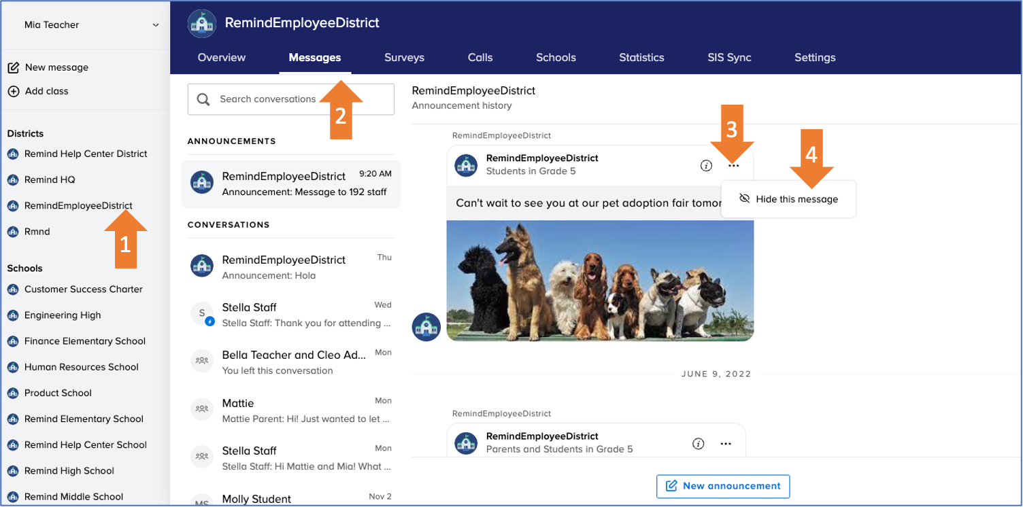Click the Remind HQ label
Image resolution: width=1023 pixels, height=507 pixels.
(x=50, y=180)
